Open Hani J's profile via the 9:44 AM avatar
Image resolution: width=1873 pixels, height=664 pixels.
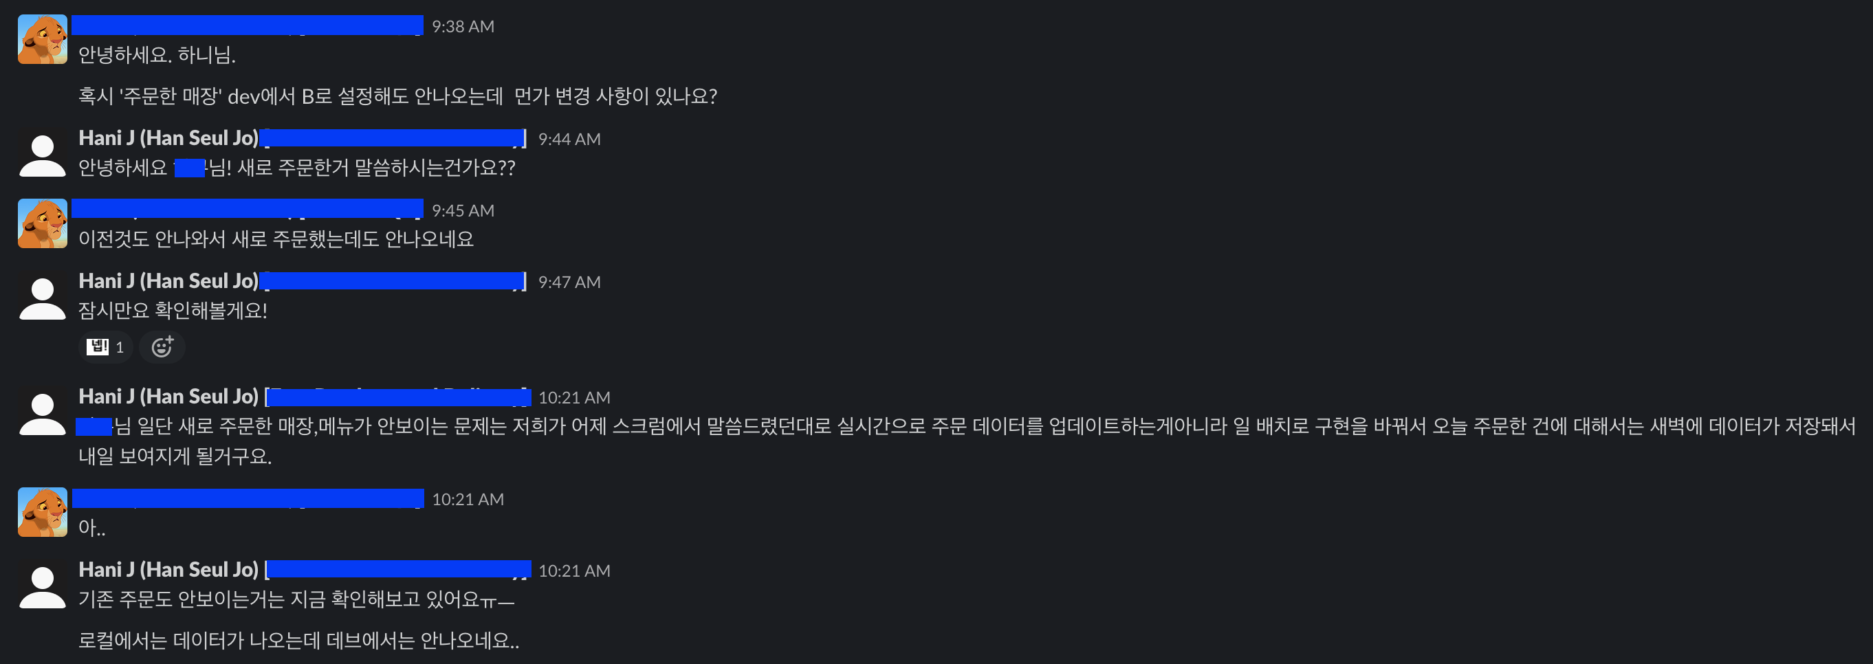41,151
